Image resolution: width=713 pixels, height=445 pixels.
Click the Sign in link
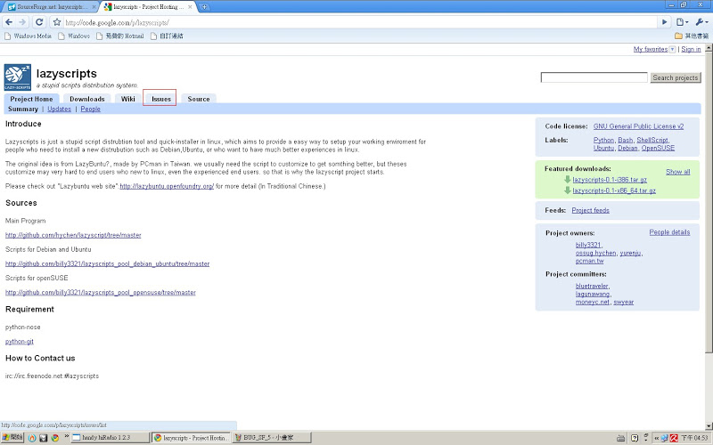(691, 49)
